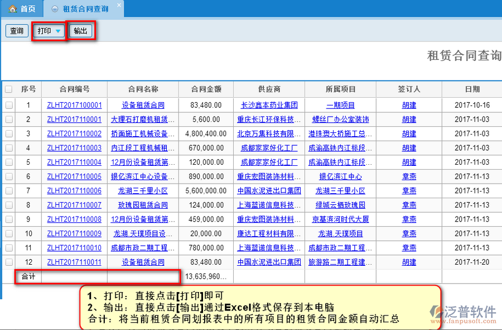Click the 日期 column header
This screenshot has width=502, height=330.
click(472, 89)
